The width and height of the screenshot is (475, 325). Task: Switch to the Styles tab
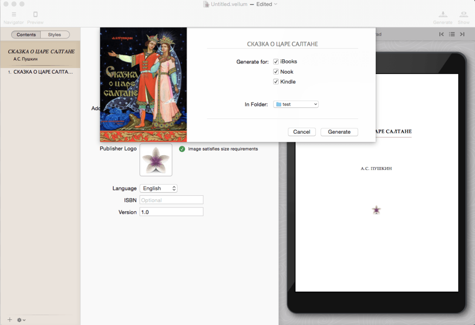[55, 34]
